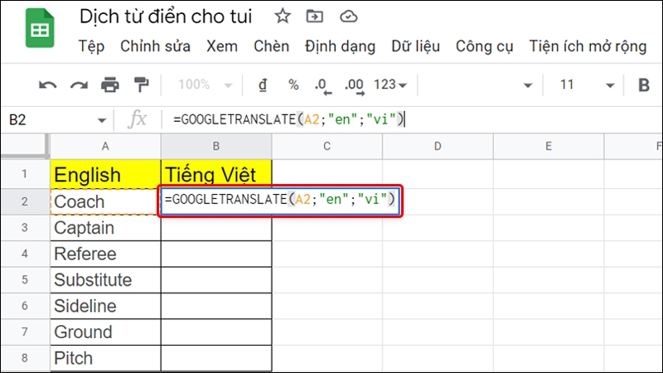
Task: Print the spreadsheet
Action: pyautogui.click(x=110, y=85)
